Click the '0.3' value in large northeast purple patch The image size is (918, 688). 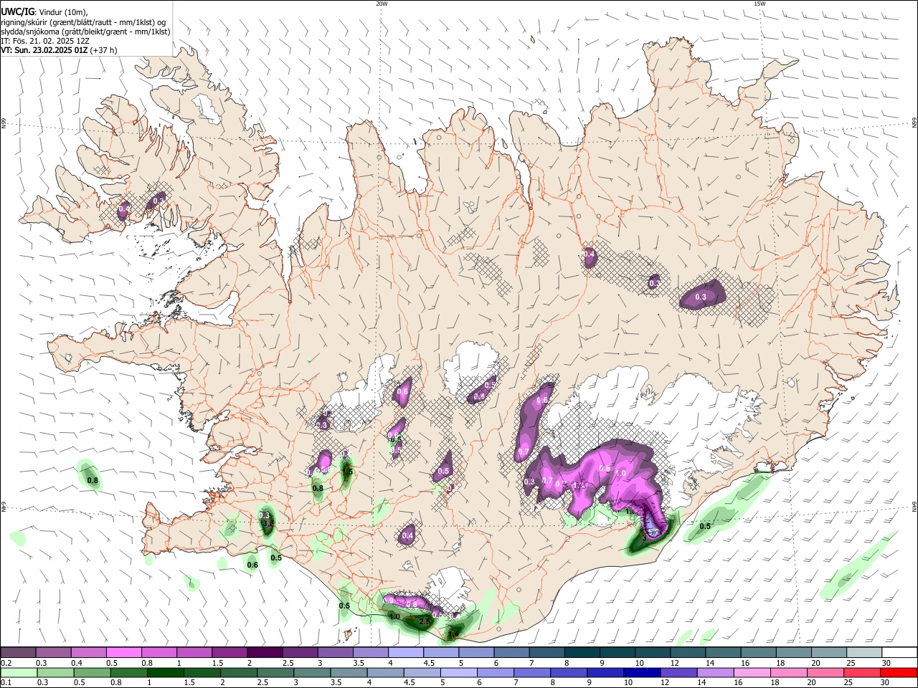click(701, 297)
